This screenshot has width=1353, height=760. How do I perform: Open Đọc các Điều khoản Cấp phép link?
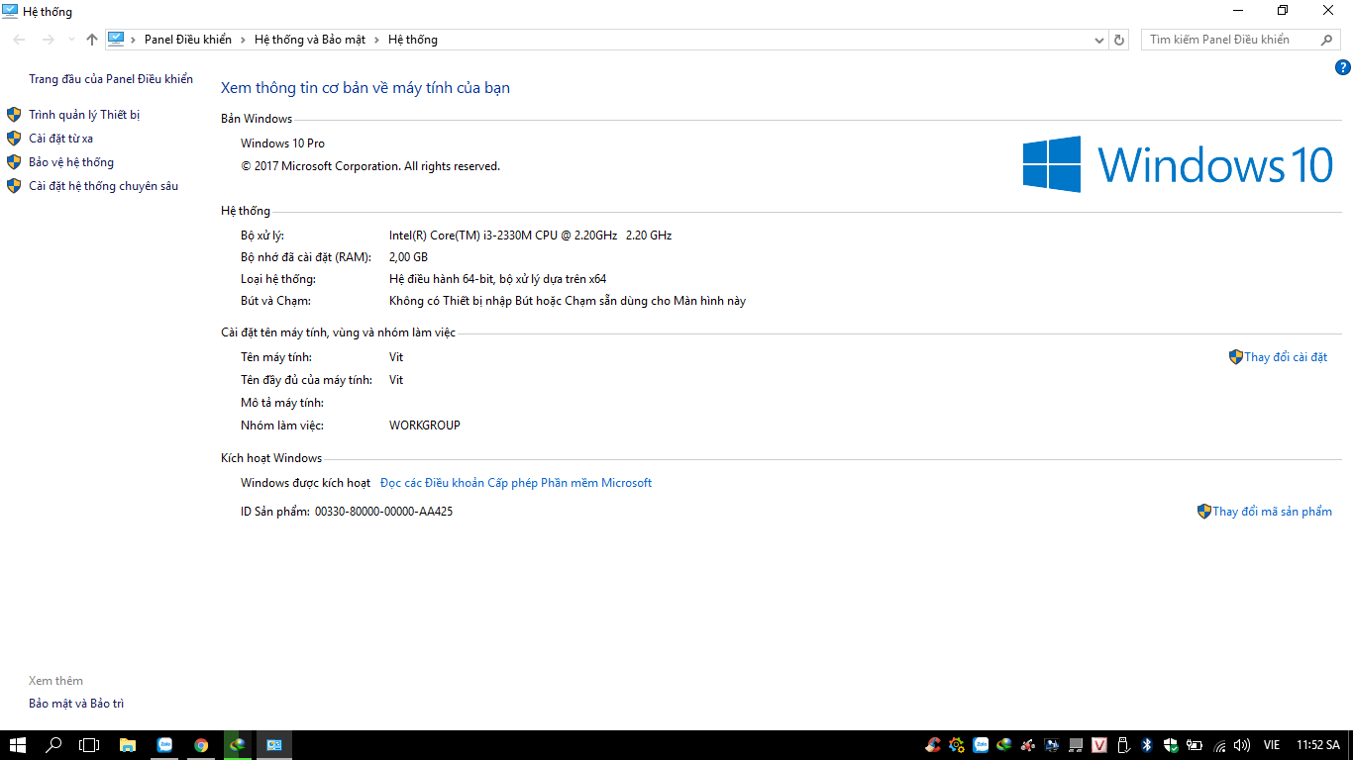pos(516,483)
